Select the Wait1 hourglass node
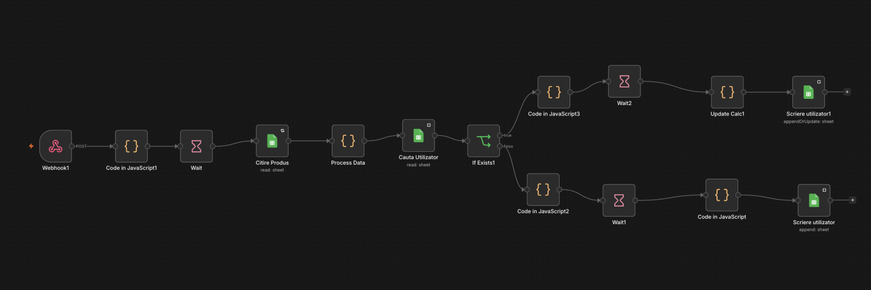871x290 pixels. [619, 200]
